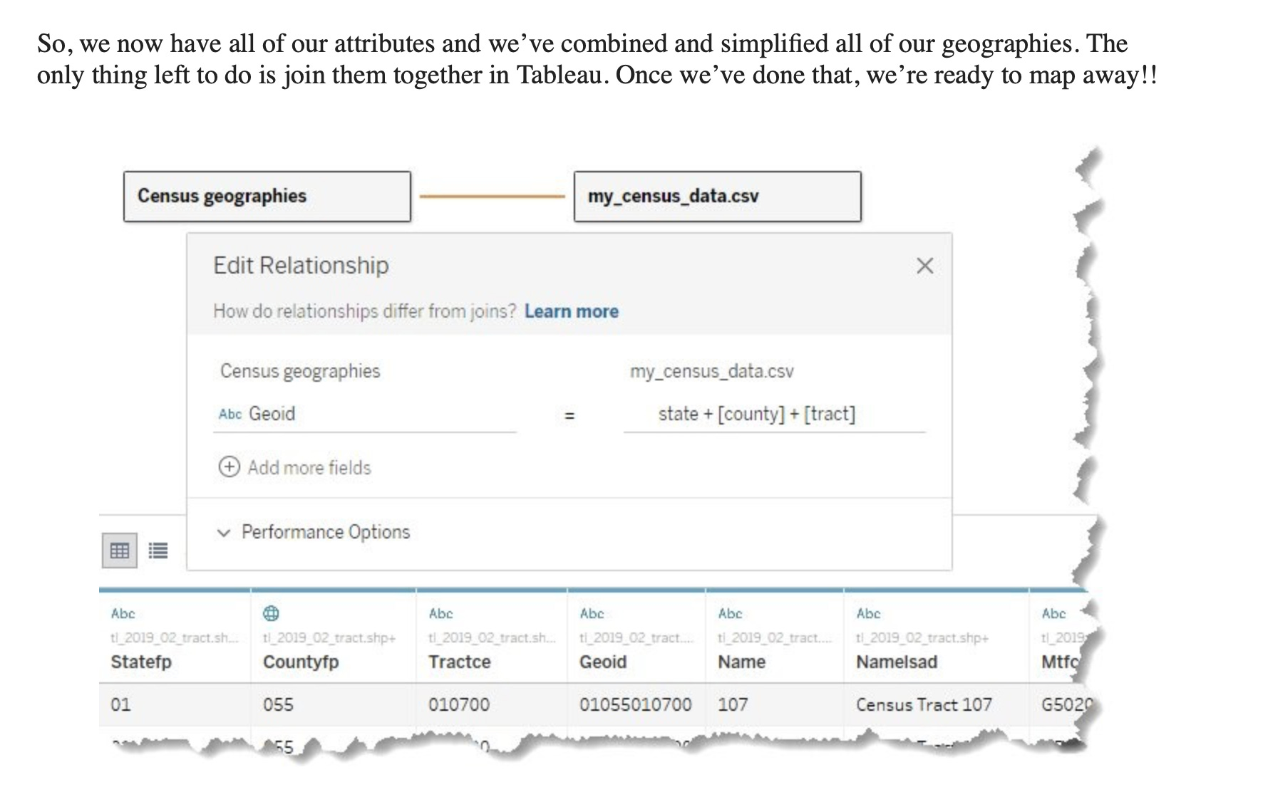
Task: Expand Performance Options section
Action: pos(314,532)
